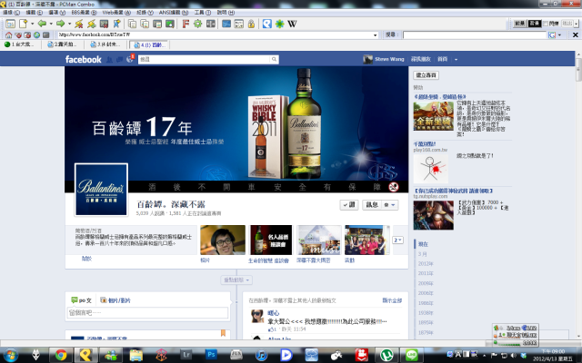Open the Web favorites (A) menu

116,12
